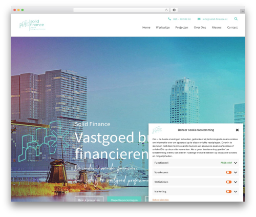Click the phone number 085 link
Viewport: 256px width, 217px height.
[x=182, y=19]
